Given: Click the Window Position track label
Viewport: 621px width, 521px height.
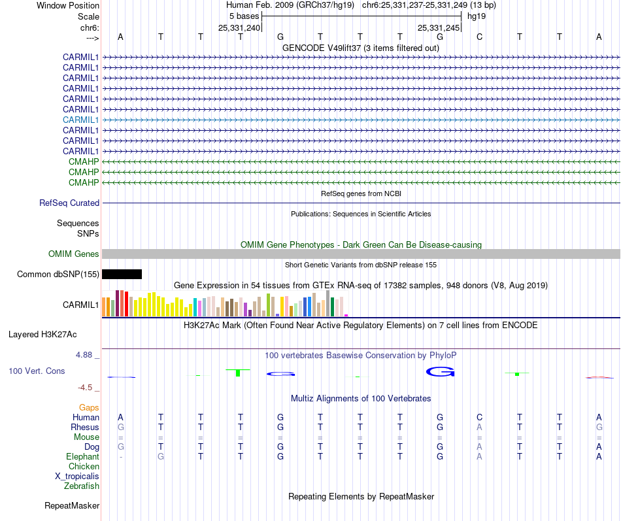Looking at the screenshot, I should 68,5.
